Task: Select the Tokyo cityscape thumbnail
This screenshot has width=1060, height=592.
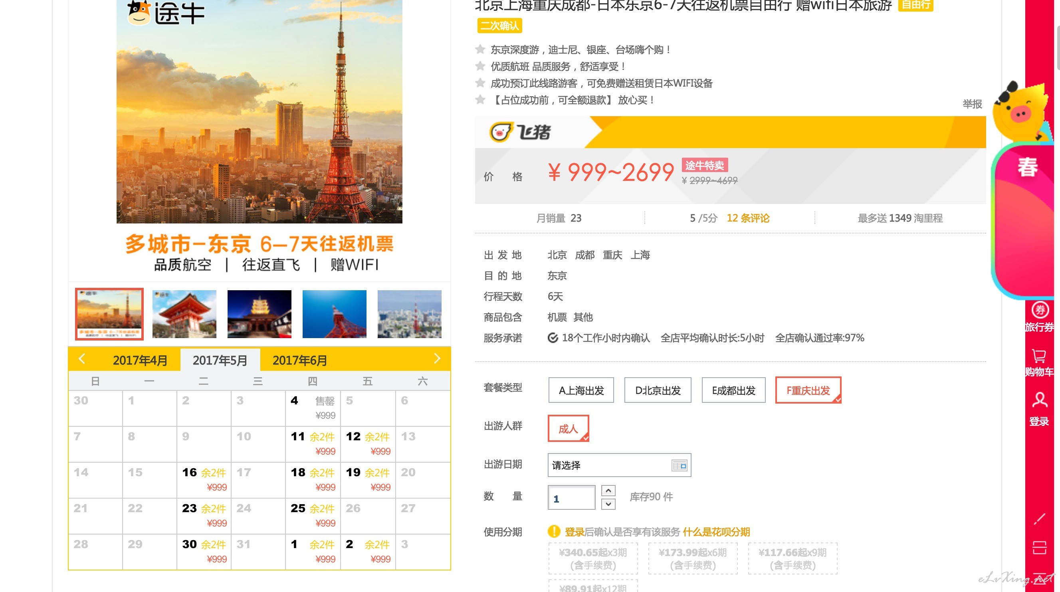Action: [410, 314]
